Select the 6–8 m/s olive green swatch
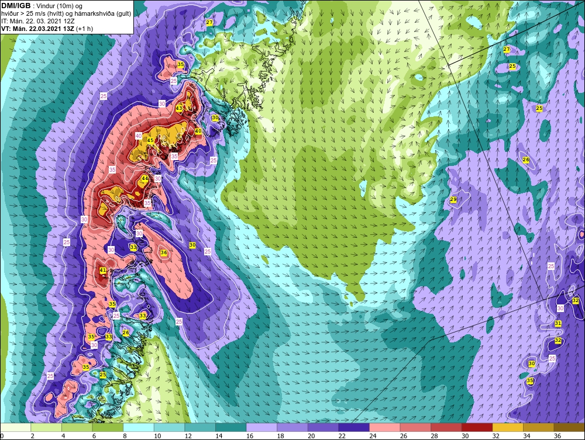Image resolution: width=585 pixels, height=440 pixels. 108,427
